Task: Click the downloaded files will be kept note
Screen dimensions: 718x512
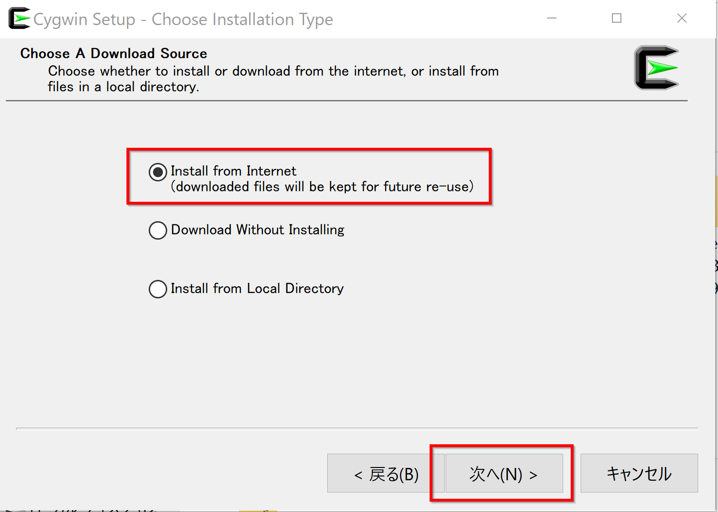Action: click(x=322, y=187)
